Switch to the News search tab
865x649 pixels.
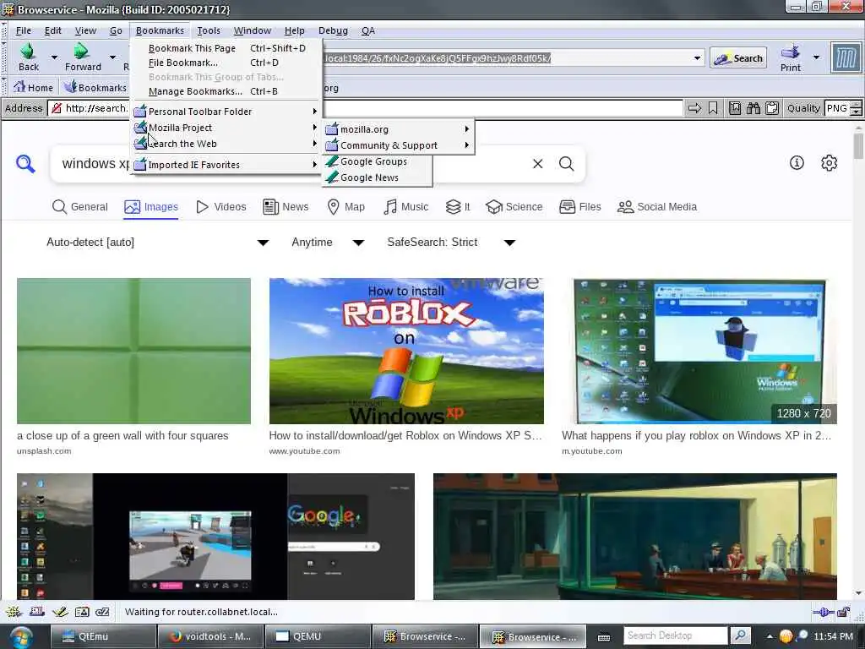pyautogui.click(x=286, y=207)
